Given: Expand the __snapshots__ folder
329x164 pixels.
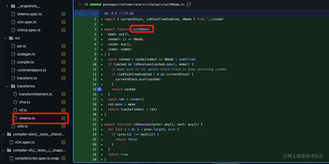Looking at the screenshot, I should [x=8, y=6].
